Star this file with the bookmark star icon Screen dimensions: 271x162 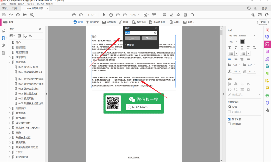[x=11, y=15]
